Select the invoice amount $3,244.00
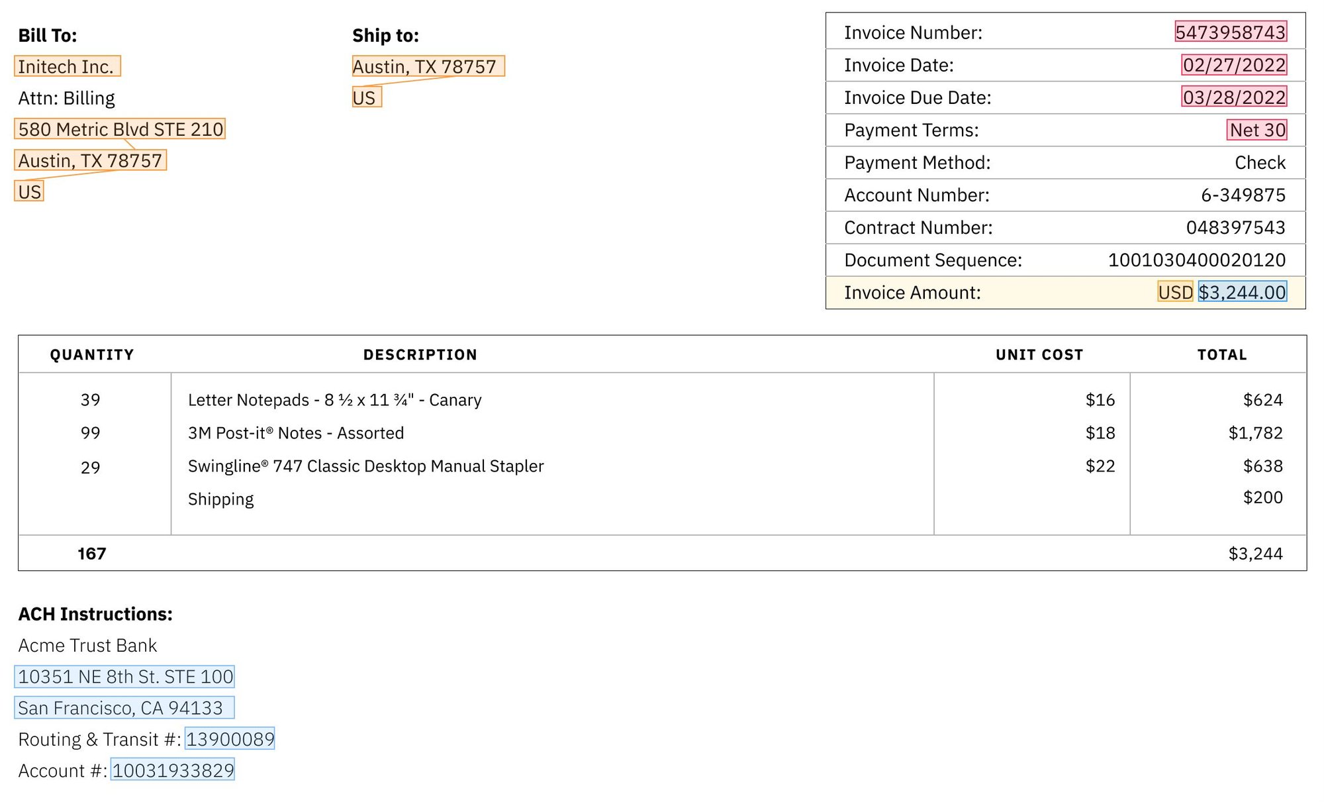 pos(1243,291)
